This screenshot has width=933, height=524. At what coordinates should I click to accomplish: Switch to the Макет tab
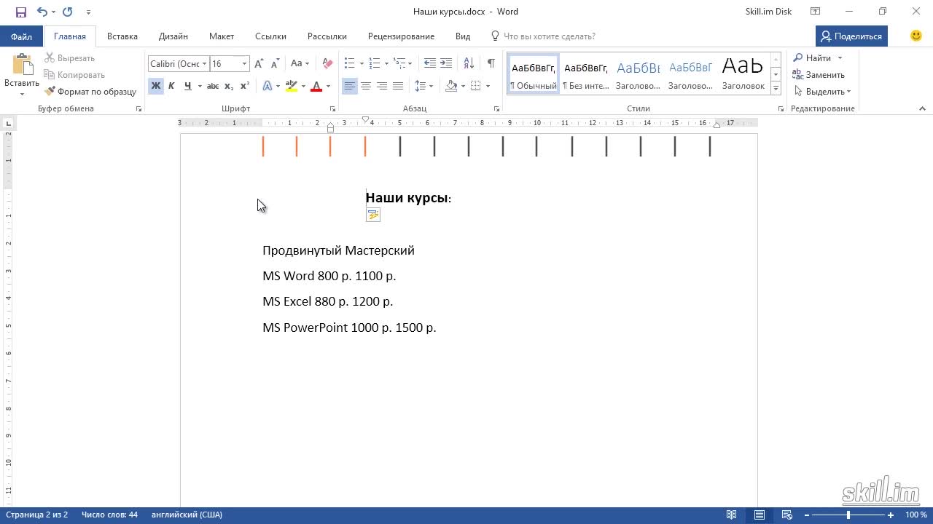click(x=222, y=36)
